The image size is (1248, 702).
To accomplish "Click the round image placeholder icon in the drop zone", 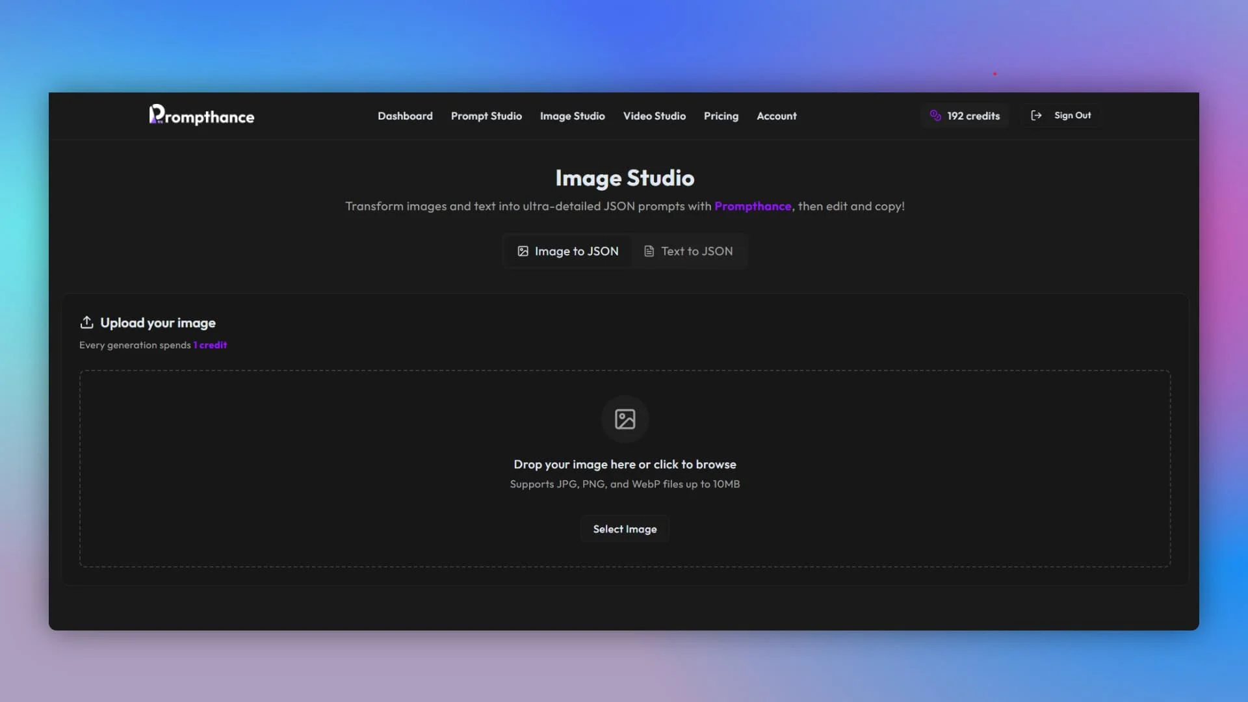I will (625, 419).
